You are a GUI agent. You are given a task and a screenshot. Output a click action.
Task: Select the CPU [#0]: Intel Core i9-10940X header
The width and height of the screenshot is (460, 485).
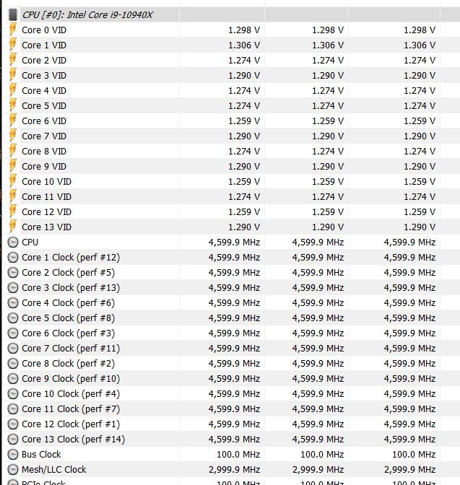click(87, 15)
